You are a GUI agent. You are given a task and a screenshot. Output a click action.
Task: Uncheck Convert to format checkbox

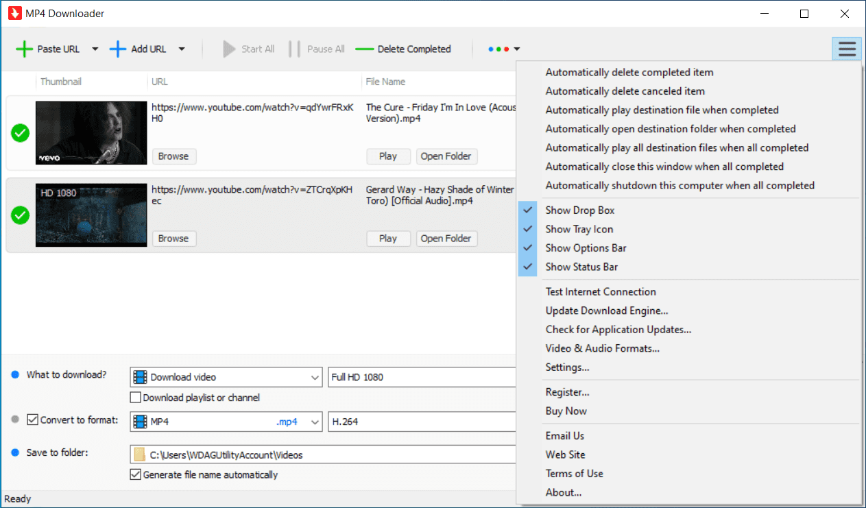32,420
